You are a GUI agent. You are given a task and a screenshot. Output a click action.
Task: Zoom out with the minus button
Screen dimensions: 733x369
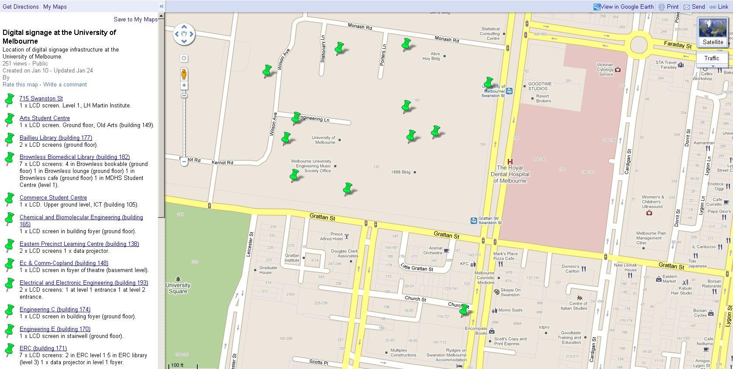point(184,162)
